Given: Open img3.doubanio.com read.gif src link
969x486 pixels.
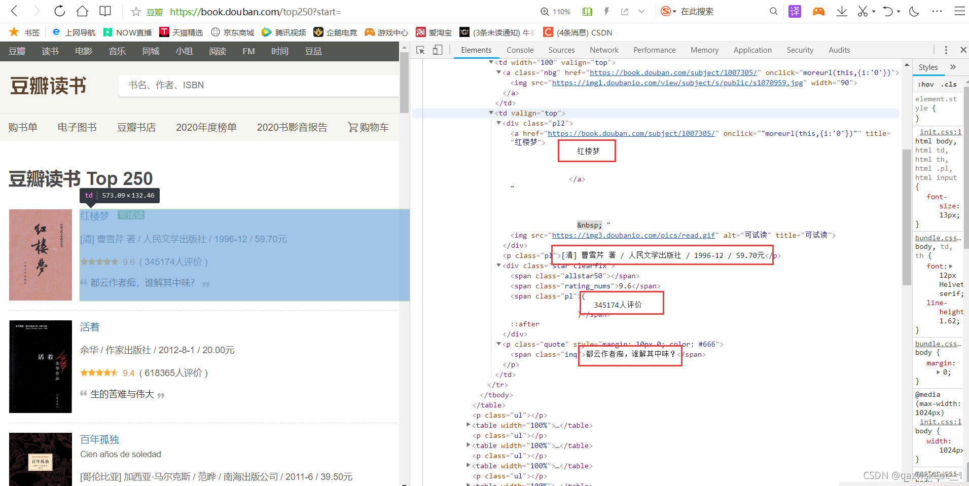Looking at the screenshot, I should point(633,235).
